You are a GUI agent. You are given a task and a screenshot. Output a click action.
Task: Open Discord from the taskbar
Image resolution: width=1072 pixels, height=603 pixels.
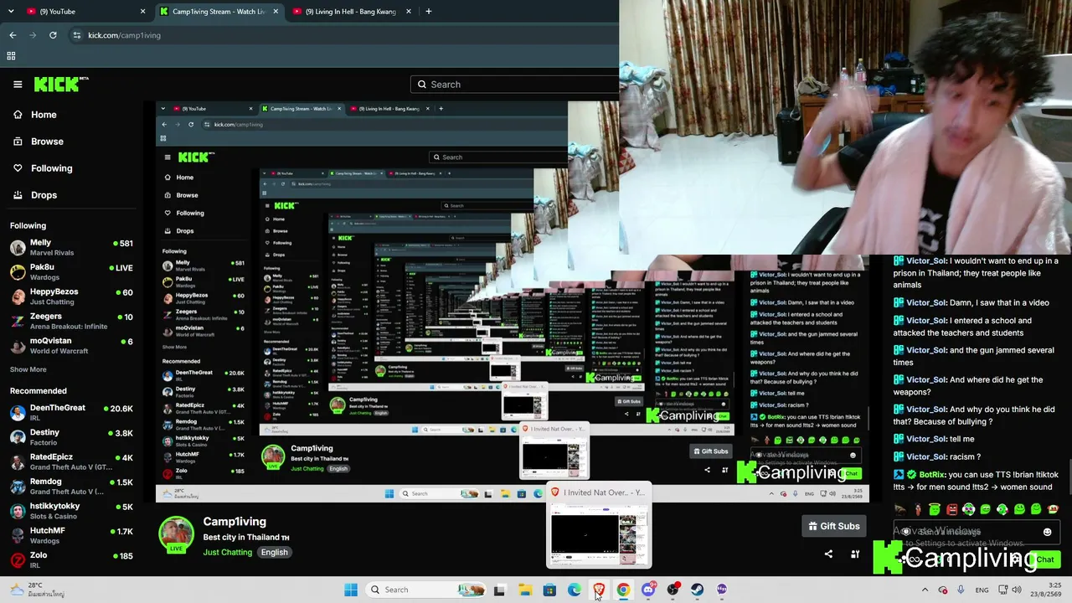648,590
